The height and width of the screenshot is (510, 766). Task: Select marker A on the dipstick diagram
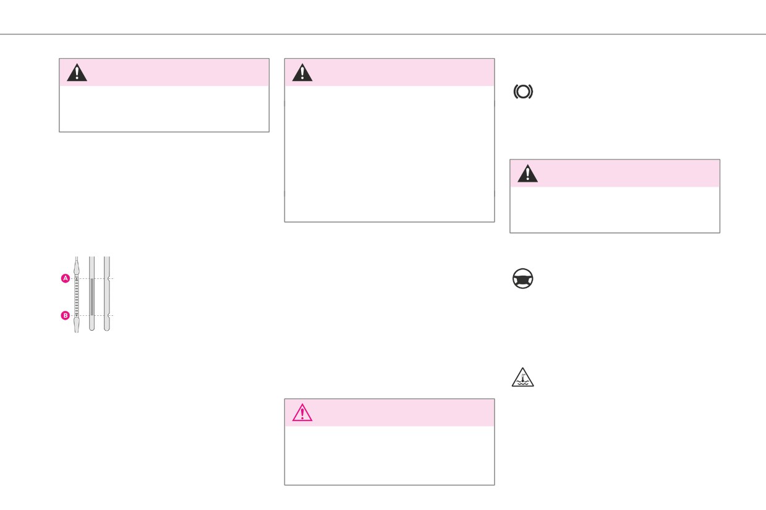pos(65,278)
